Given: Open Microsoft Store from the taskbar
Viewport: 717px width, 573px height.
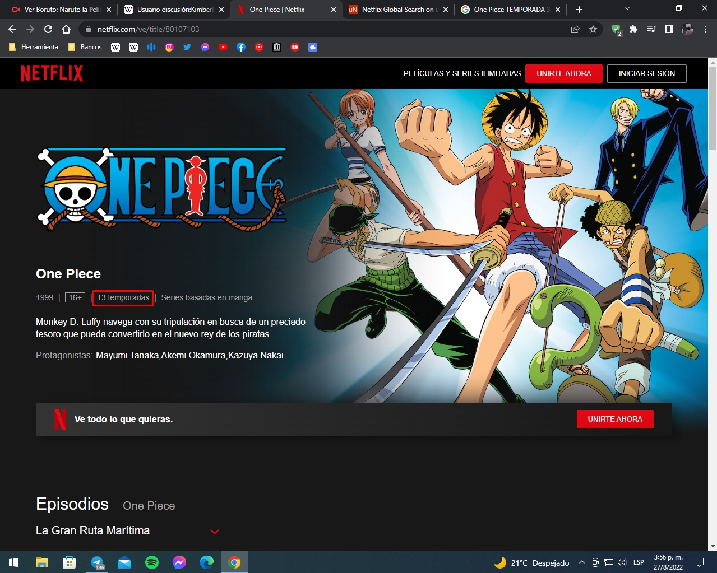Looking at the screenshot, I should tap(70, 562).
